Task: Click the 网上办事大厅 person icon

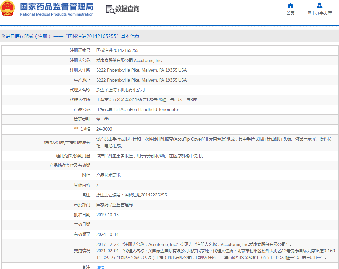Action: tap(319, 5)
